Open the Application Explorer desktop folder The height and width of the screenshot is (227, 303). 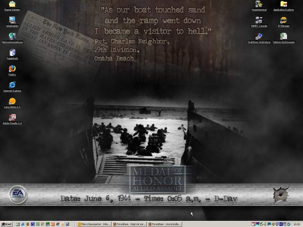284,6
